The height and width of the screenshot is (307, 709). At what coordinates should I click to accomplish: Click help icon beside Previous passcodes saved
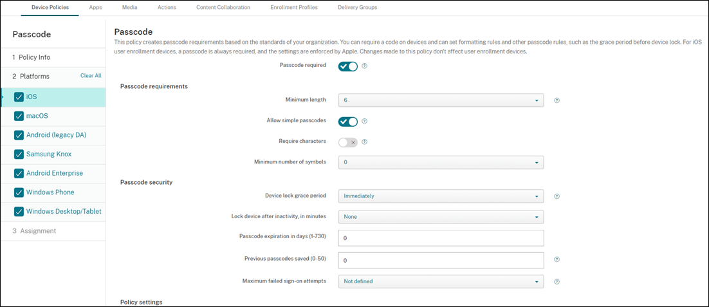(x=557, y=260)
